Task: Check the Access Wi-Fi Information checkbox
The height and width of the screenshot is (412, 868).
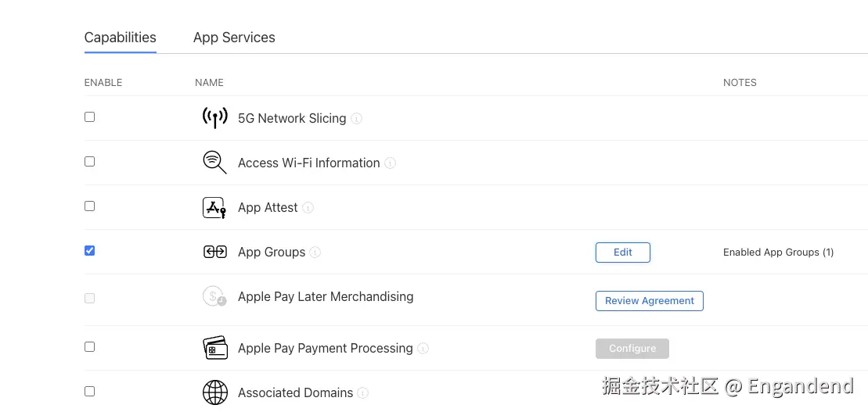Action: pyautogui.click(x=89, y=162)
